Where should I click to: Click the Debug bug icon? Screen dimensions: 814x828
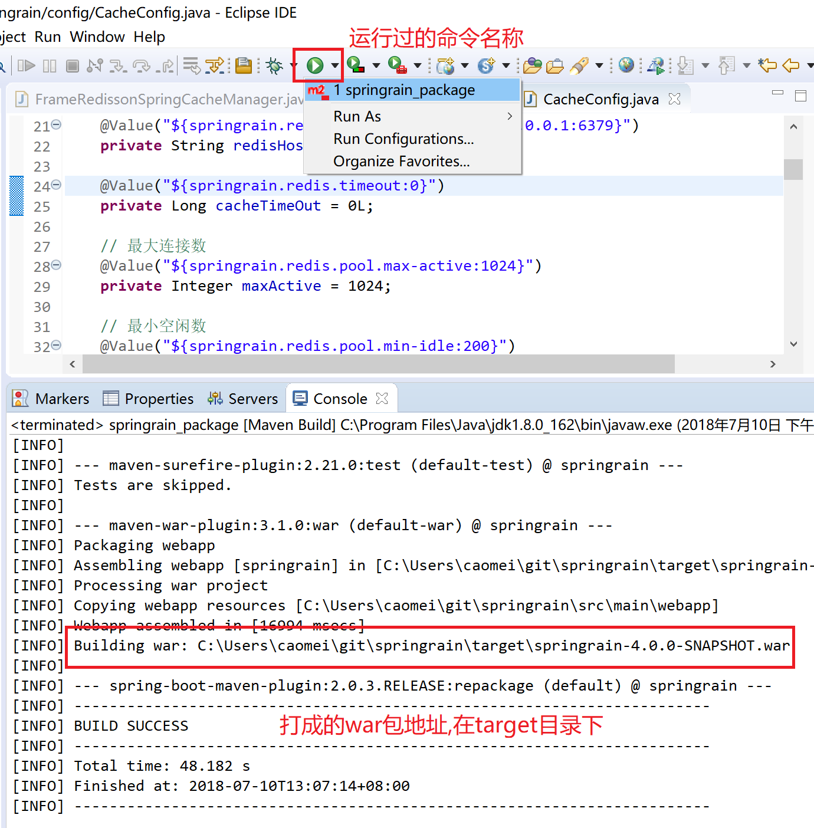[x=274, y=65]
